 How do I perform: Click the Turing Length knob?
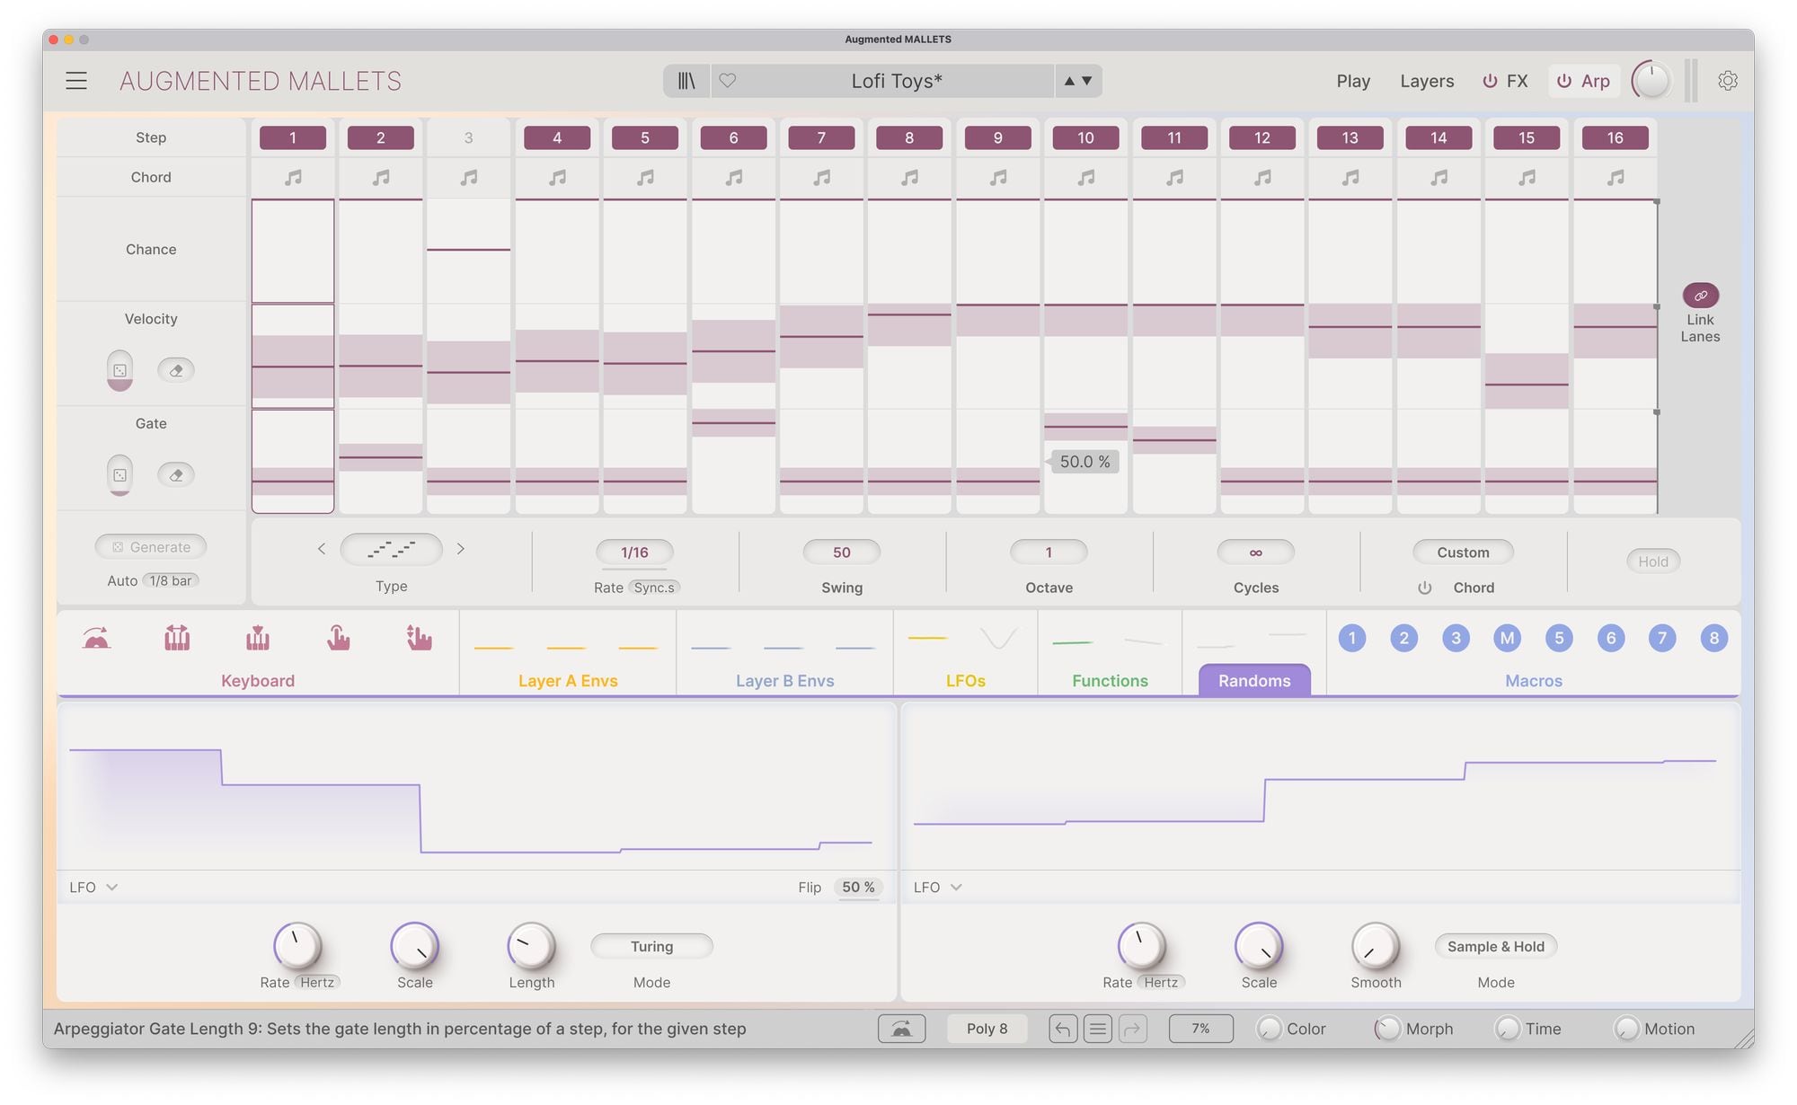(531, 946)
